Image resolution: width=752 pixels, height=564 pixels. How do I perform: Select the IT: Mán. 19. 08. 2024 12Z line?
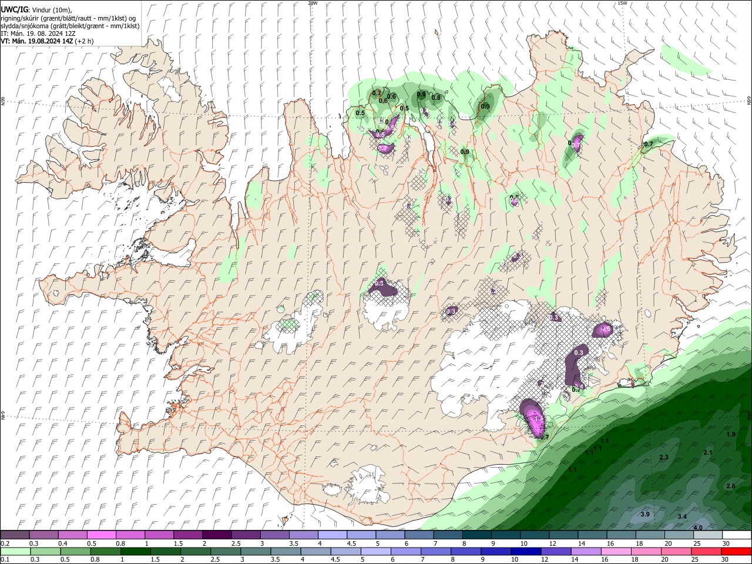[x=38, y=33]
